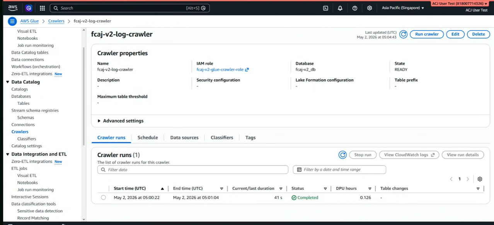This screenshot has height=225, width=494.
Task: Open ETL jobs in sidebar
Action: pyautogui.click(x=19, y=169)
